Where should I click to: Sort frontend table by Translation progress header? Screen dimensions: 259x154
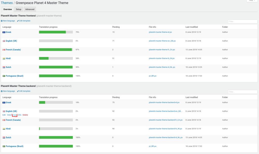pyautogui.click(x=48, y=27)
